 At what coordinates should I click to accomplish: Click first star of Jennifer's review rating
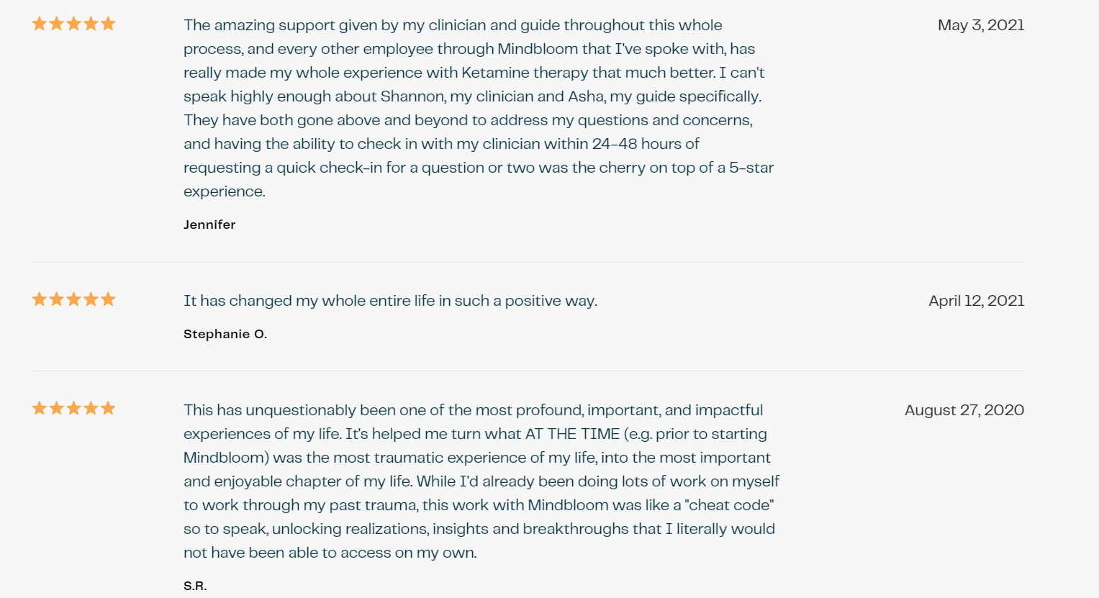[x=40, y=24]
